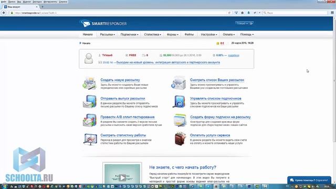Click the browser back arrow button
336x189 pixels.
tap(4, 13)
